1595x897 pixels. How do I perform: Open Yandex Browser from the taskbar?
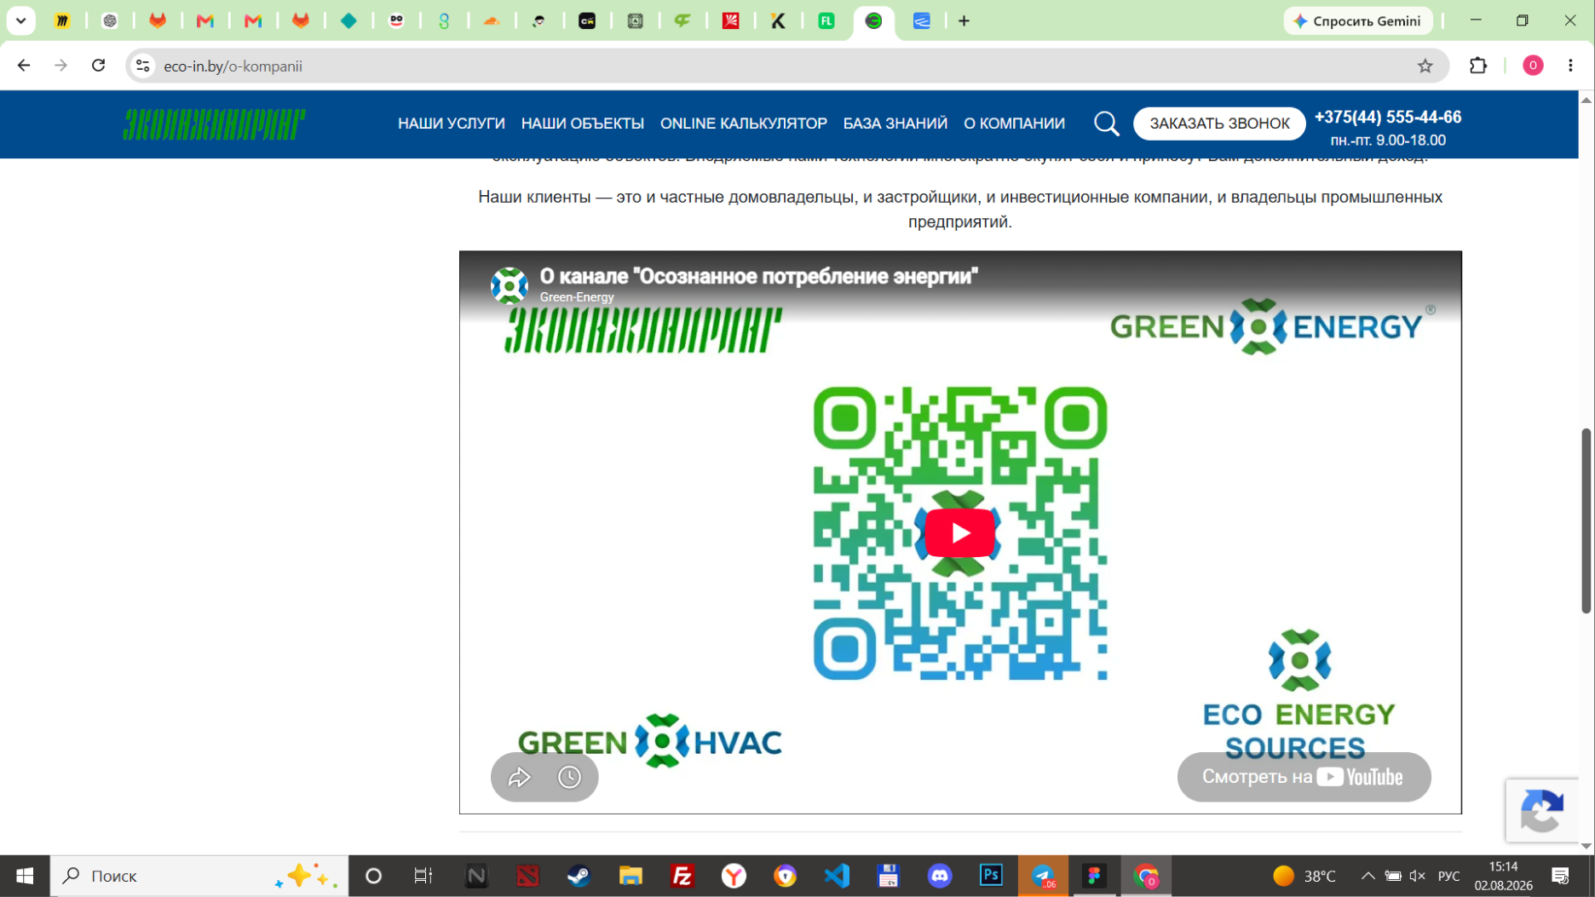(734, 876)
